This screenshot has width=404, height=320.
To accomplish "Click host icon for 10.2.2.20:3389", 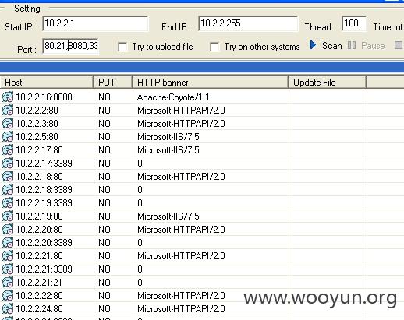I will 7,243.
